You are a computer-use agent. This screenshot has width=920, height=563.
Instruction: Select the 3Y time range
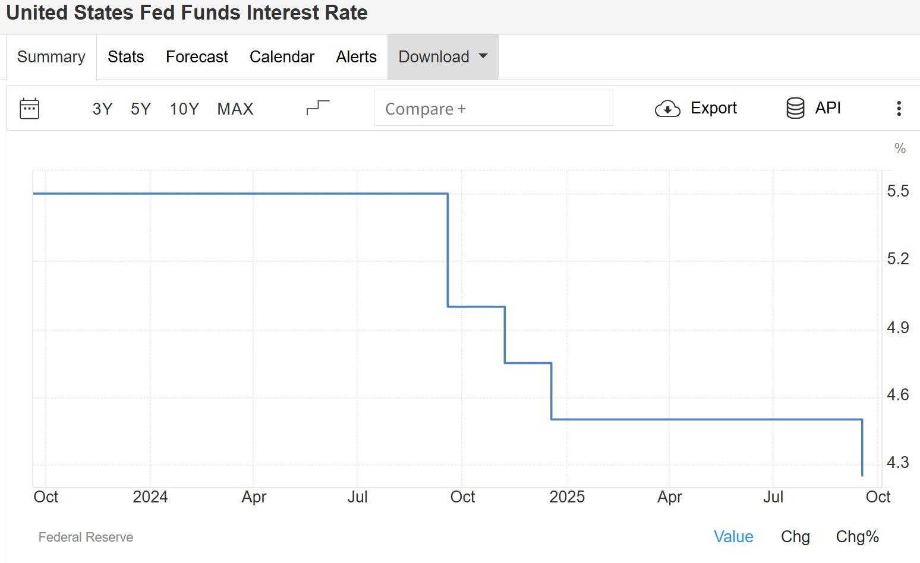pos(102,109)
